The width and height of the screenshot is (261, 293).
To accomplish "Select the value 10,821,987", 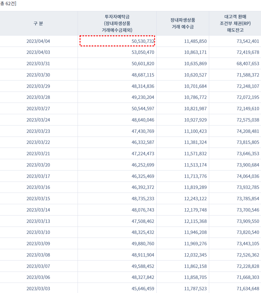I will click(x=195, y=109).
